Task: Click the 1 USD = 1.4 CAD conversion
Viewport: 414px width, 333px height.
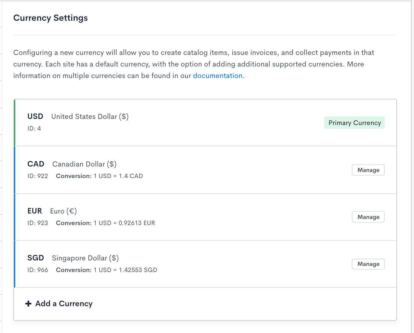Action: 118,176
